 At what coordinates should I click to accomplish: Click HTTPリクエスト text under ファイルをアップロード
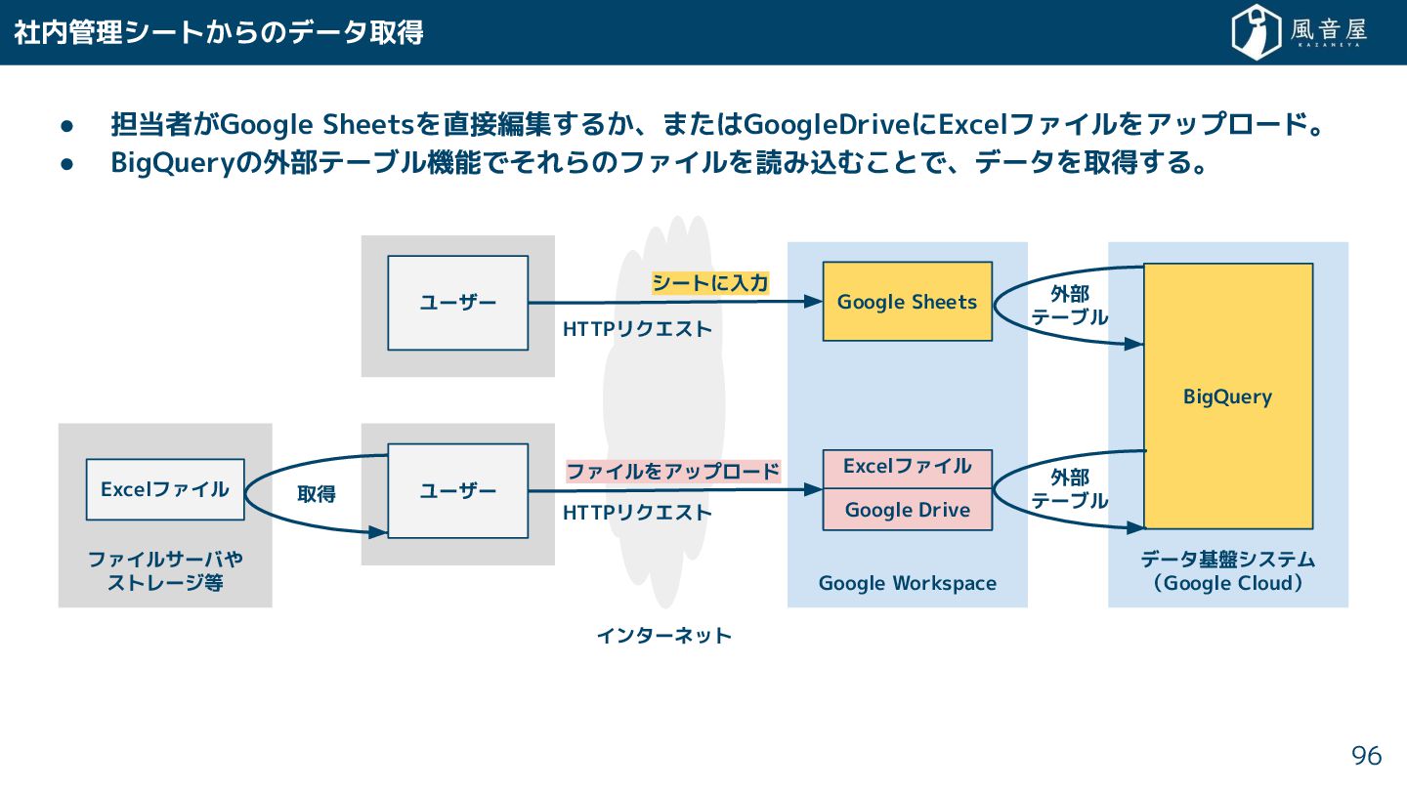pos(637,512)
